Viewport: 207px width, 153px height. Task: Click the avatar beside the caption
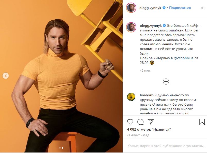[131, 27]
